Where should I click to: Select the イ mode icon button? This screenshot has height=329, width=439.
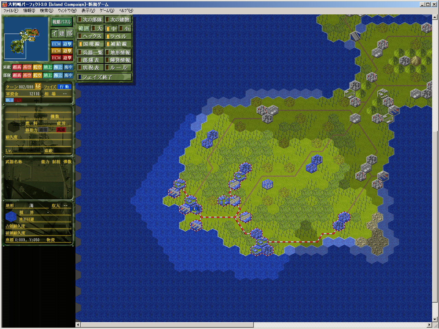coord(54,33)
